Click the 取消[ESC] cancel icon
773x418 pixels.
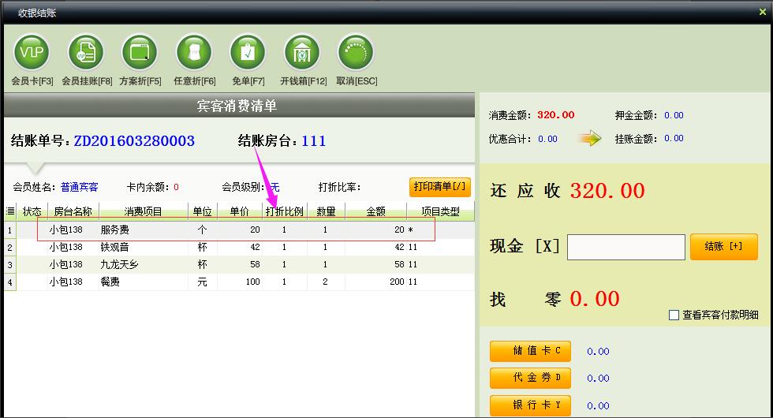click(x=356, y=52)
